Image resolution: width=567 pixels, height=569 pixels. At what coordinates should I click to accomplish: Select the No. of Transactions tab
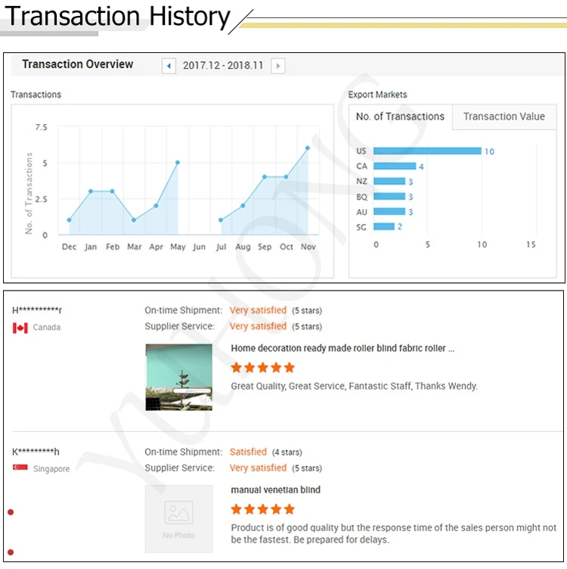(x=400, y=117)
